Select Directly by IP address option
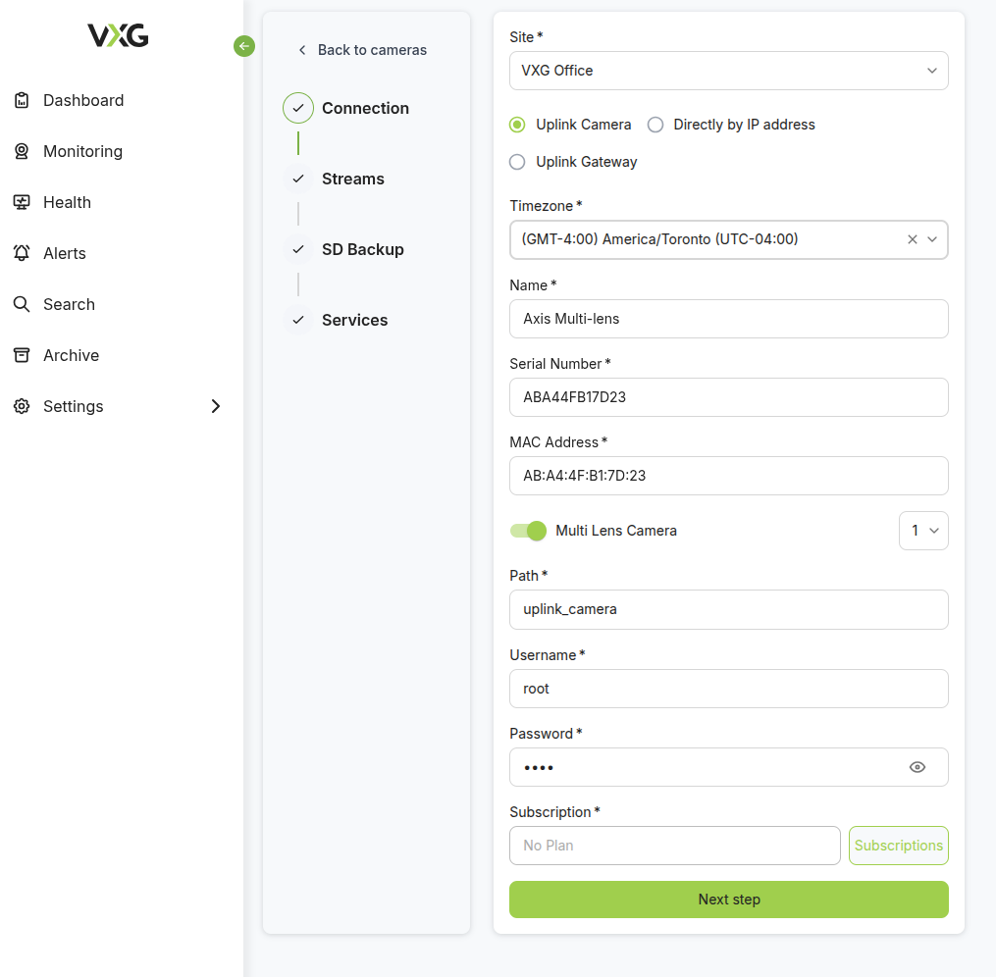The height and width of the screenshot is (977, 996). click(x=655, y=125)
